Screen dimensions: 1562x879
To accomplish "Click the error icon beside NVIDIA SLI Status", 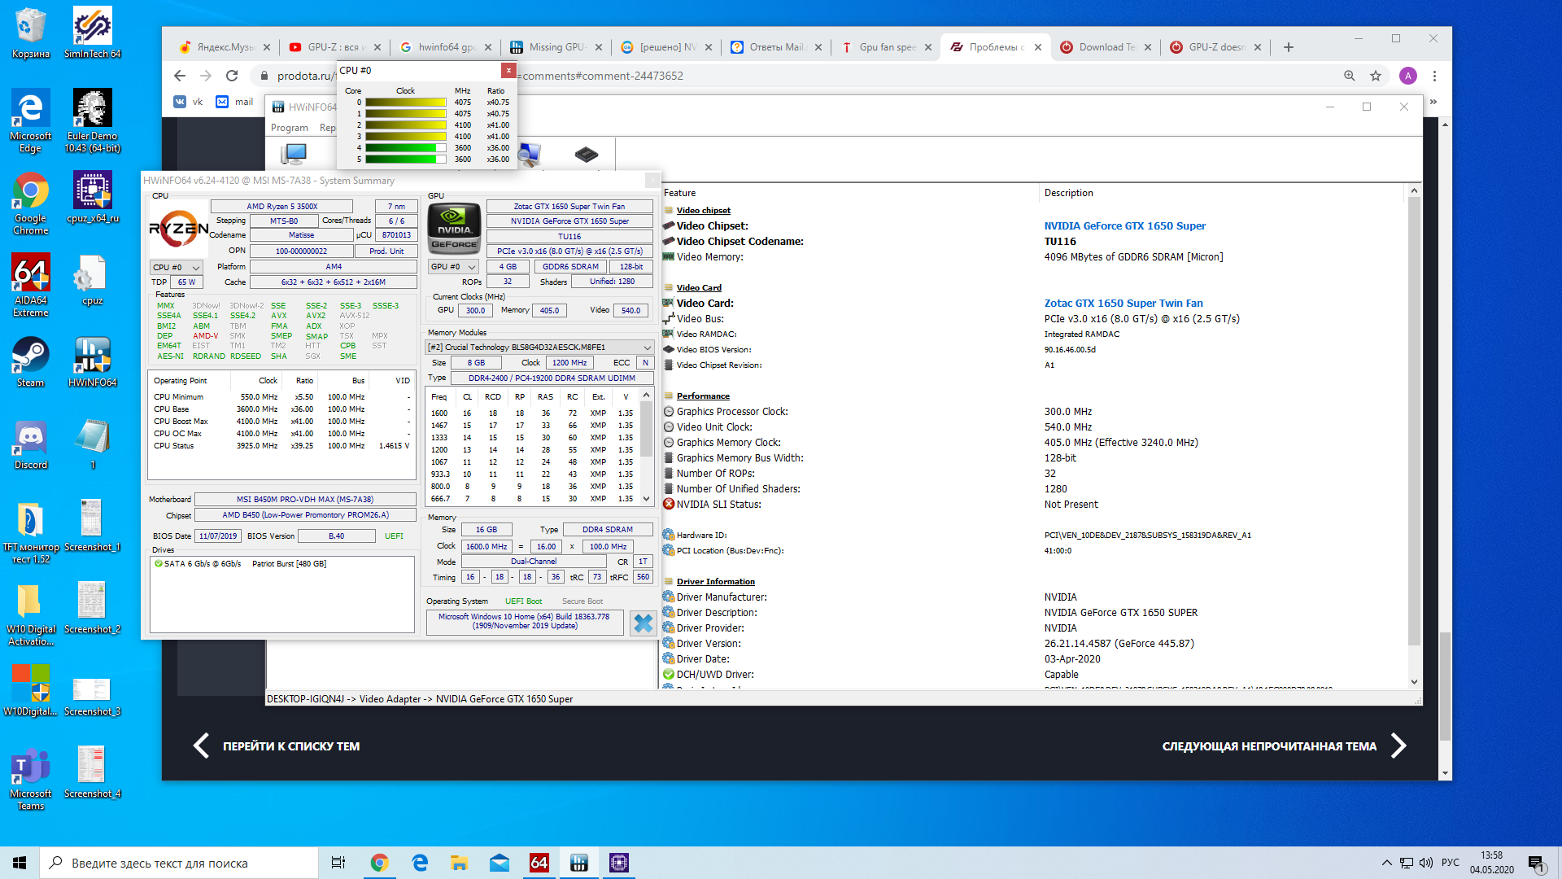I will click(x=669, y=504).
